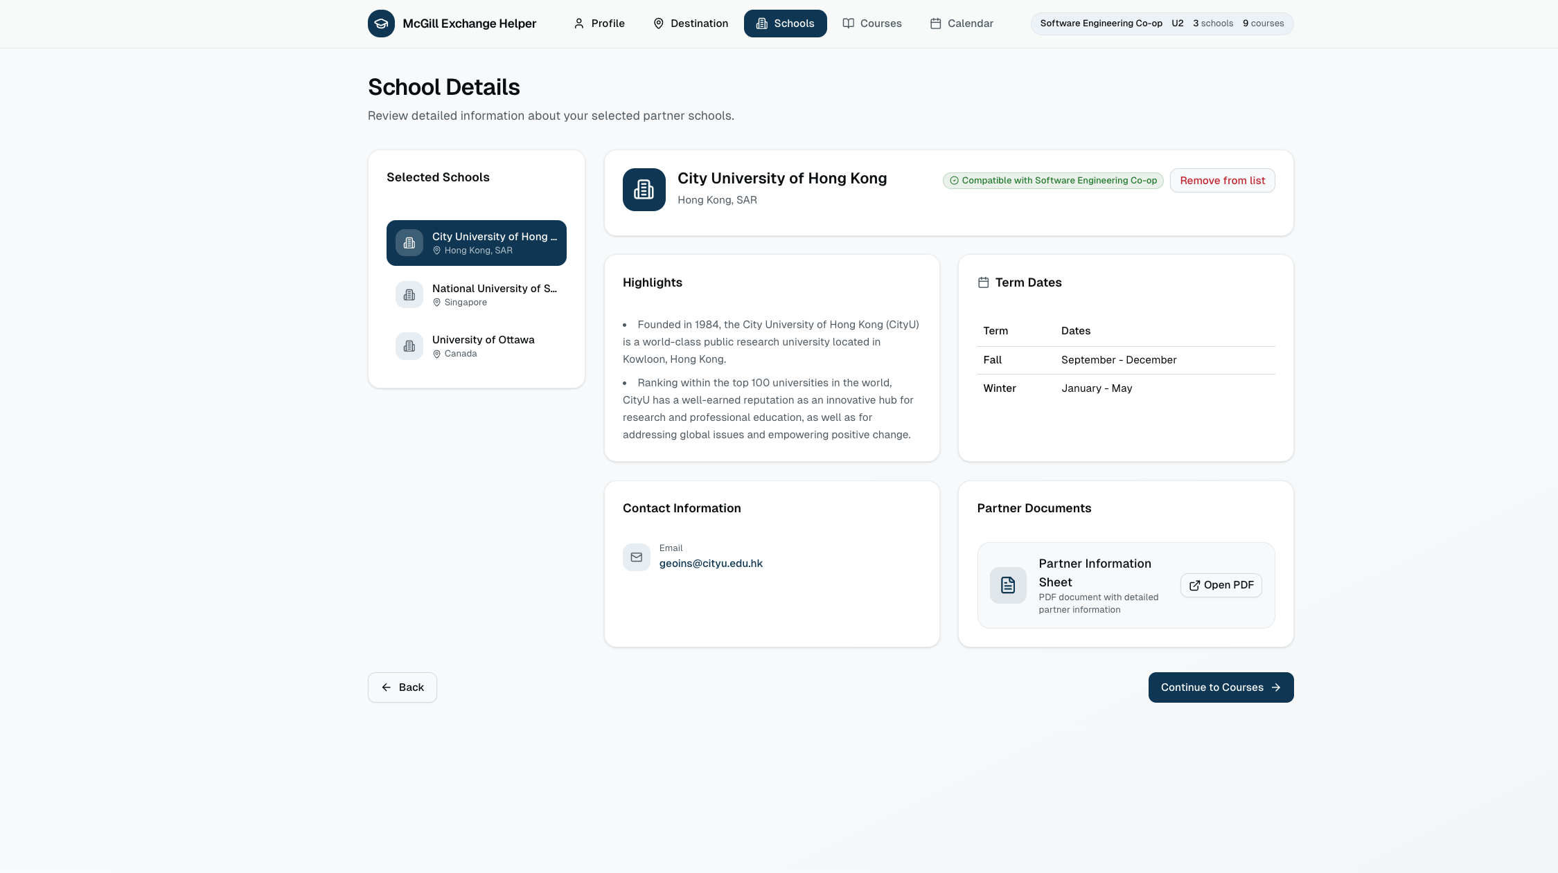Viewport: 1558px width, 873px height.
Task: Click the Partner Information Sheet document icon
Action: (1008, 586)
